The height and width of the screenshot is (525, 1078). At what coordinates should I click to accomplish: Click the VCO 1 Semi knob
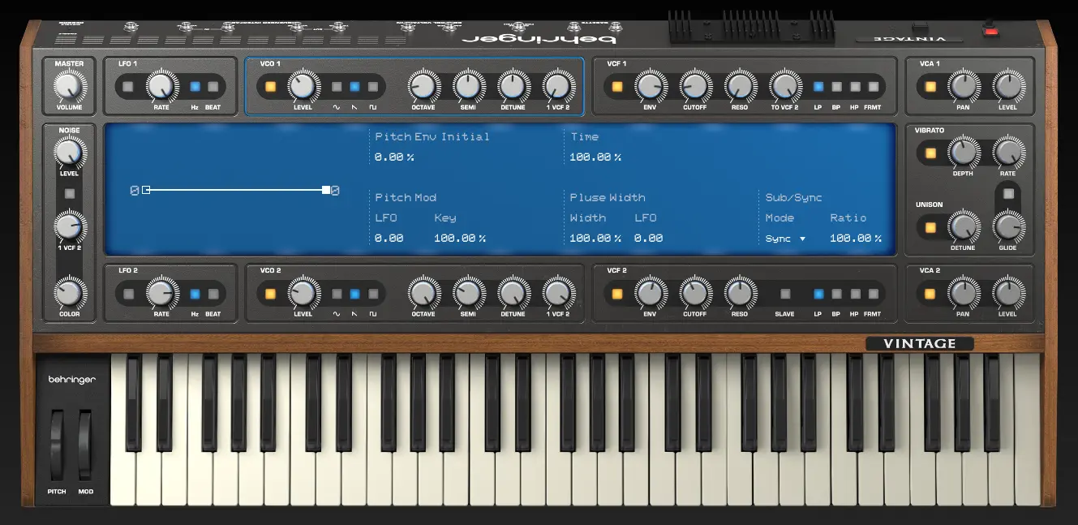(467, 86)
